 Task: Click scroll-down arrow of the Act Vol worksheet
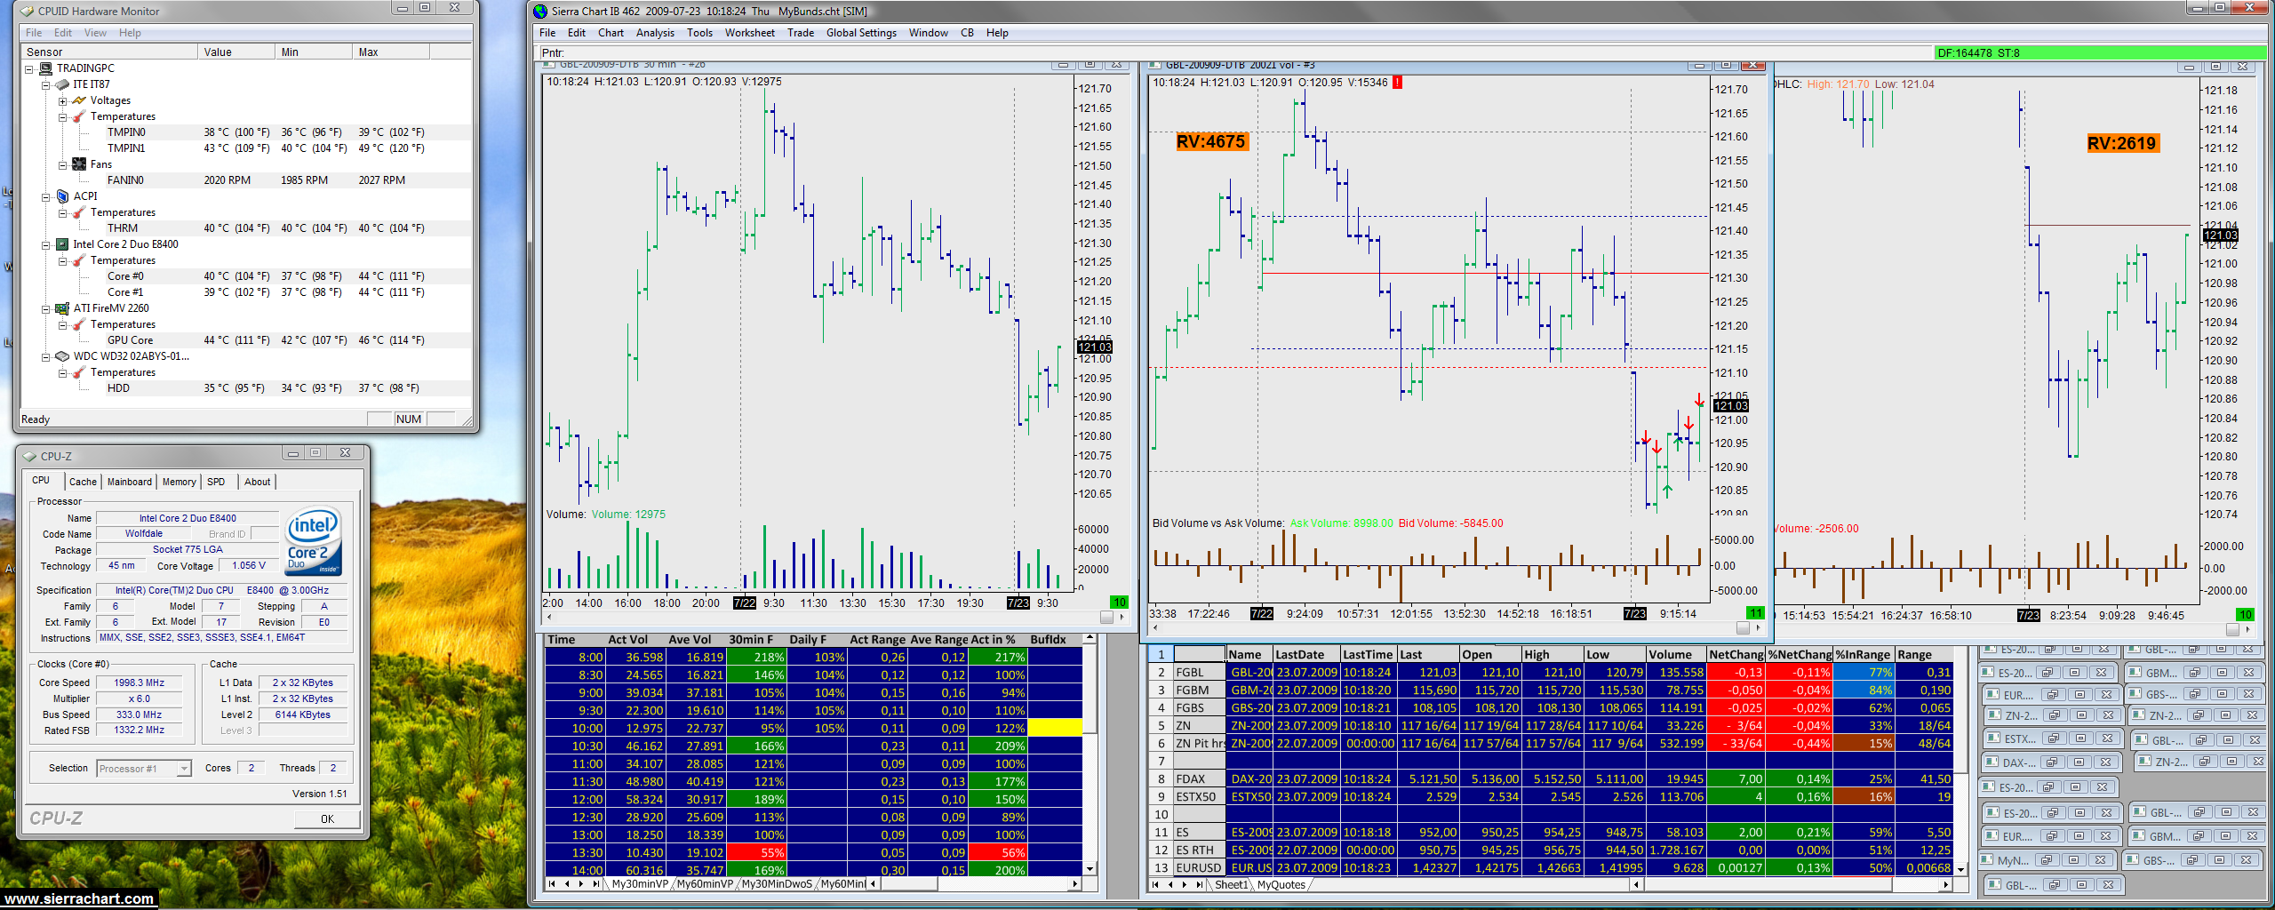1090,868
